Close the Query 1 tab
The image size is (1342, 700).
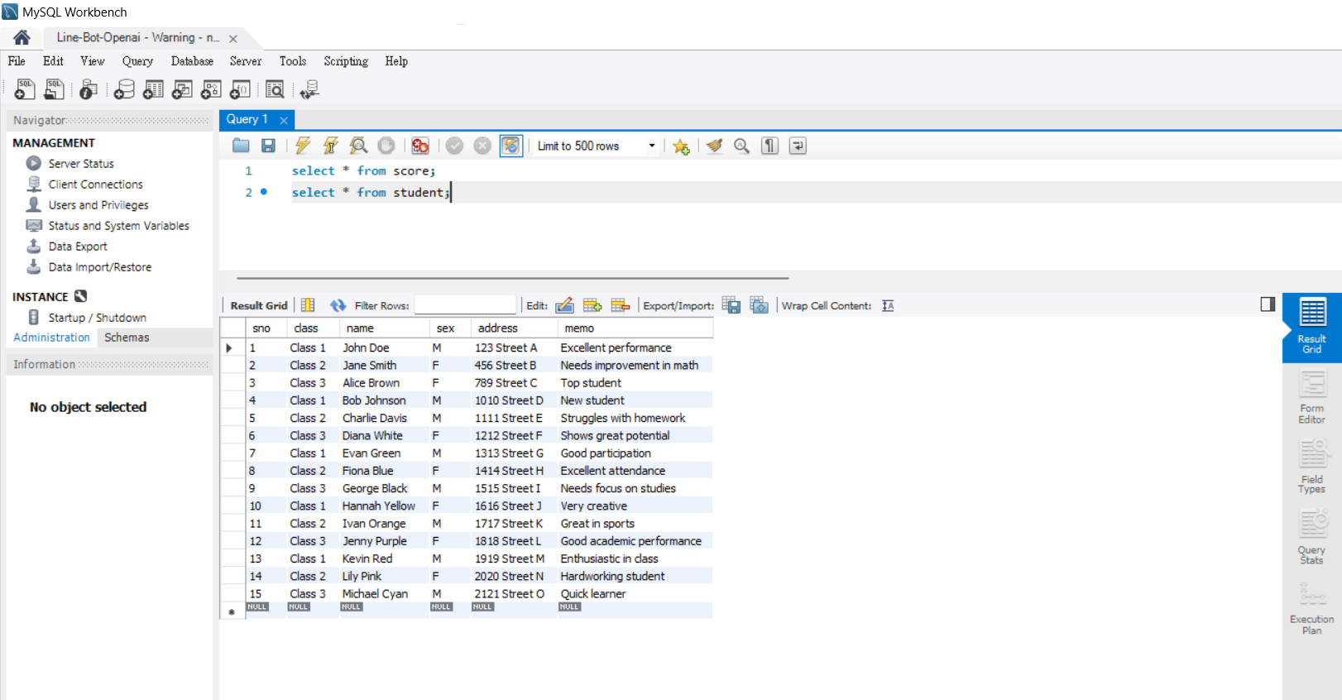(x=284, y=120)
